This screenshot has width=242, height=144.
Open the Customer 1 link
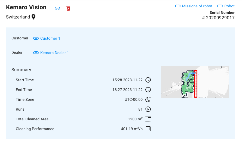coord(47,38)
